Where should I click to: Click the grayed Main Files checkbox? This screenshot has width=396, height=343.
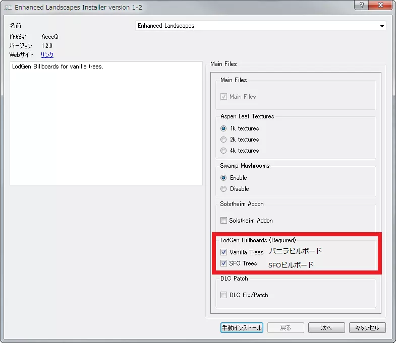[x=224, y=97]
